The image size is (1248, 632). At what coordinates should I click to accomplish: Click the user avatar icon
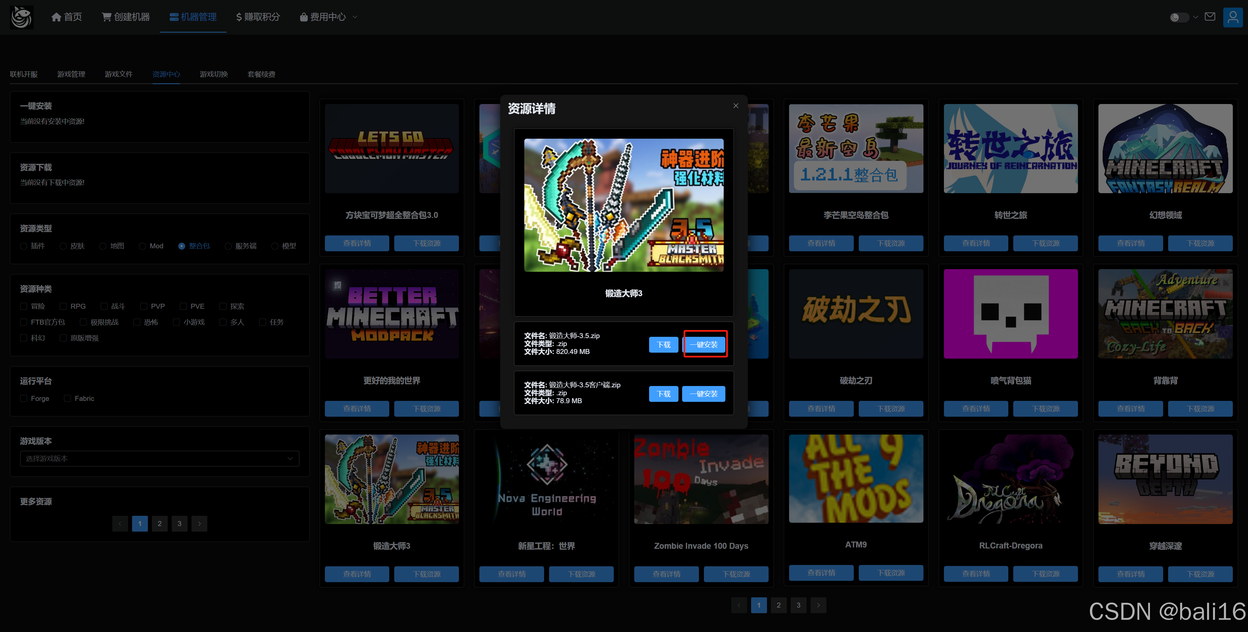click(x=1232, y=17)
